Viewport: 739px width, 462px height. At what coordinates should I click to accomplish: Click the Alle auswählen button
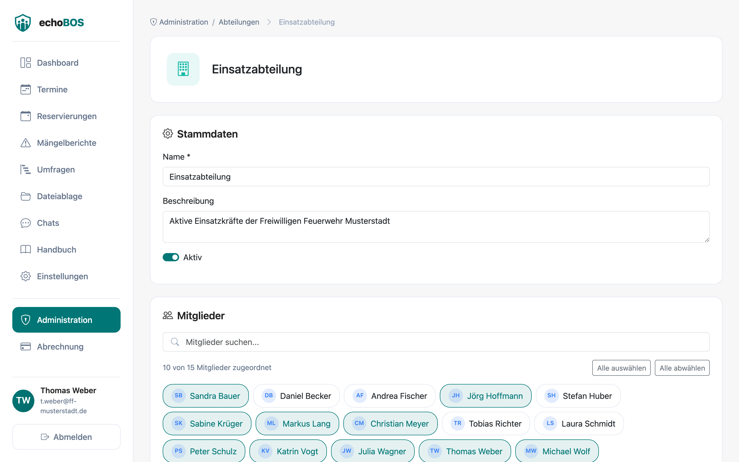621,368
